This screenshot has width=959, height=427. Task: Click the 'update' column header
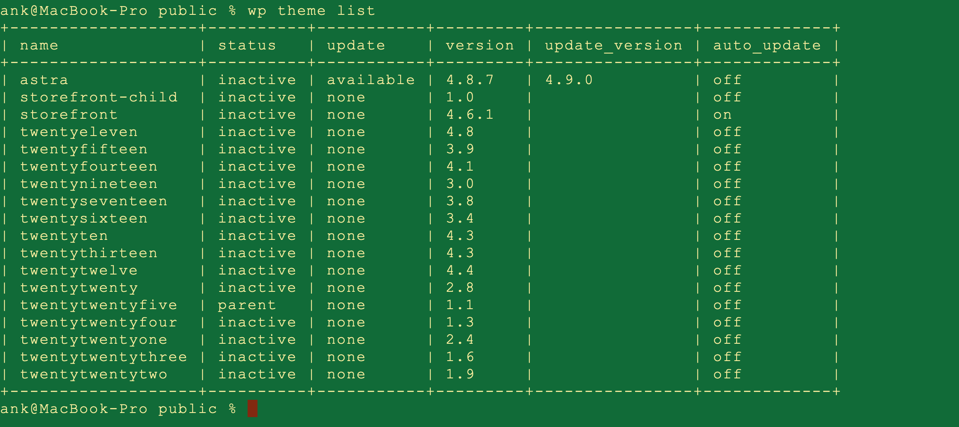(x=356, y=45)
